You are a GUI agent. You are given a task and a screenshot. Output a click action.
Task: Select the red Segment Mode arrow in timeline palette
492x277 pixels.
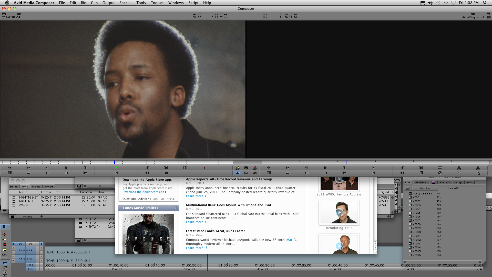(4, 234)
